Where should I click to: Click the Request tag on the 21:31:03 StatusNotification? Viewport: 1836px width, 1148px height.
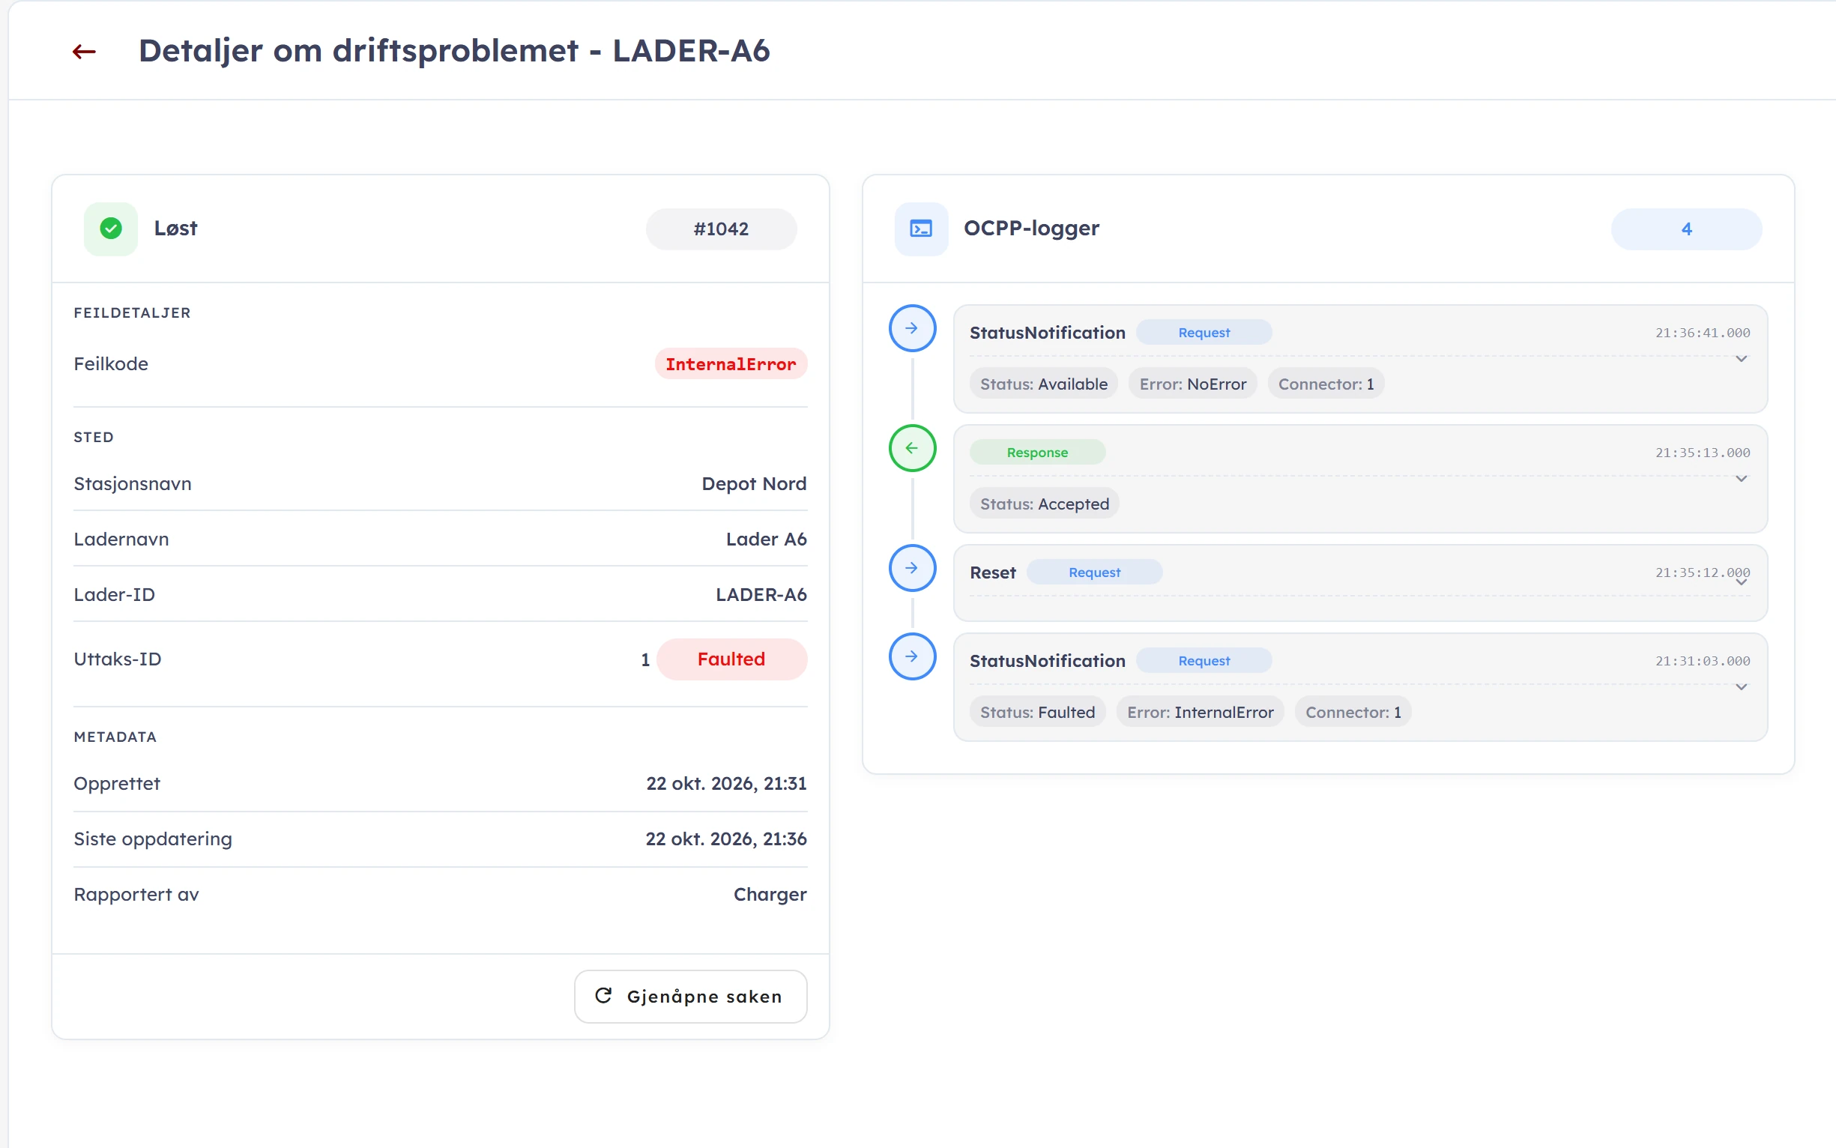pyautogui.click(x=1203, y=661)
